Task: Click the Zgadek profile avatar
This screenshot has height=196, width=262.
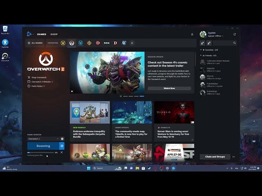Action: tap(203, 34)
